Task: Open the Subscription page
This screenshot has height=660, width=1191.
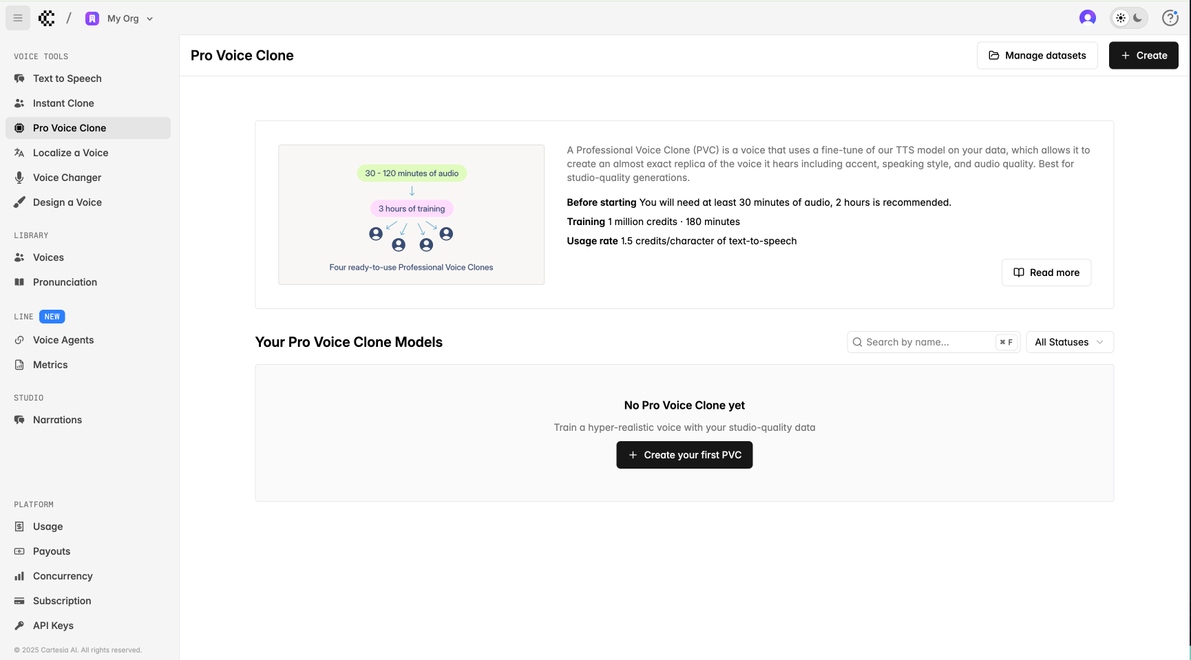Action: coord(62,601)
